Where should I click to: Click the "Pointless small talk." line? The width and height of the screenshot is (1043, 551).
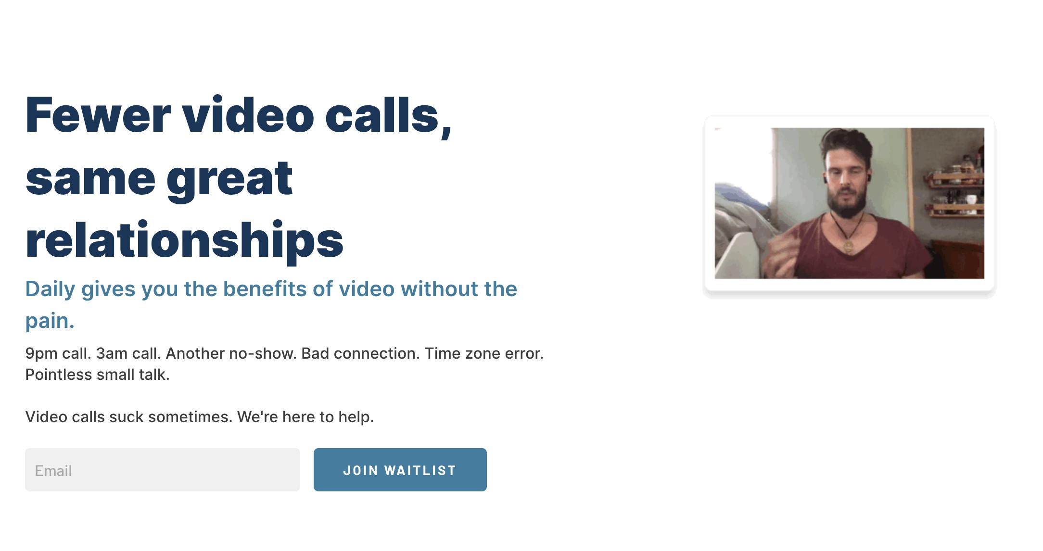97,375
